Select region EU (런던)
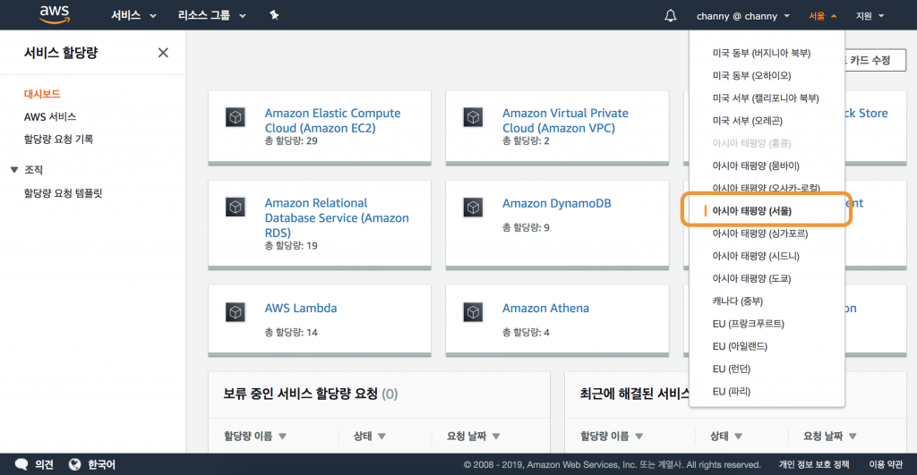This screenshot has width=917, height=475. tap(732, 369)
